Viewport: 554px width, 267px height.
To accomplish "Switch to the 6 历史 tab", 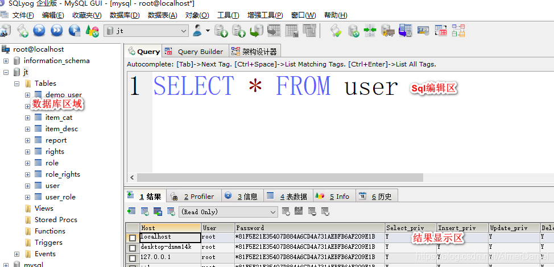I will point(377,196).
